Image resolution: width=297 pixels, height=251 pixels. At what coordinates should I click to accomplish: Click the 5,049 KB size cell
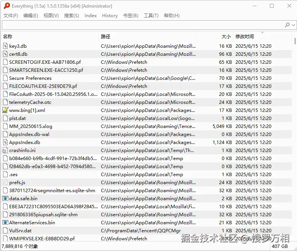(222, 126)
